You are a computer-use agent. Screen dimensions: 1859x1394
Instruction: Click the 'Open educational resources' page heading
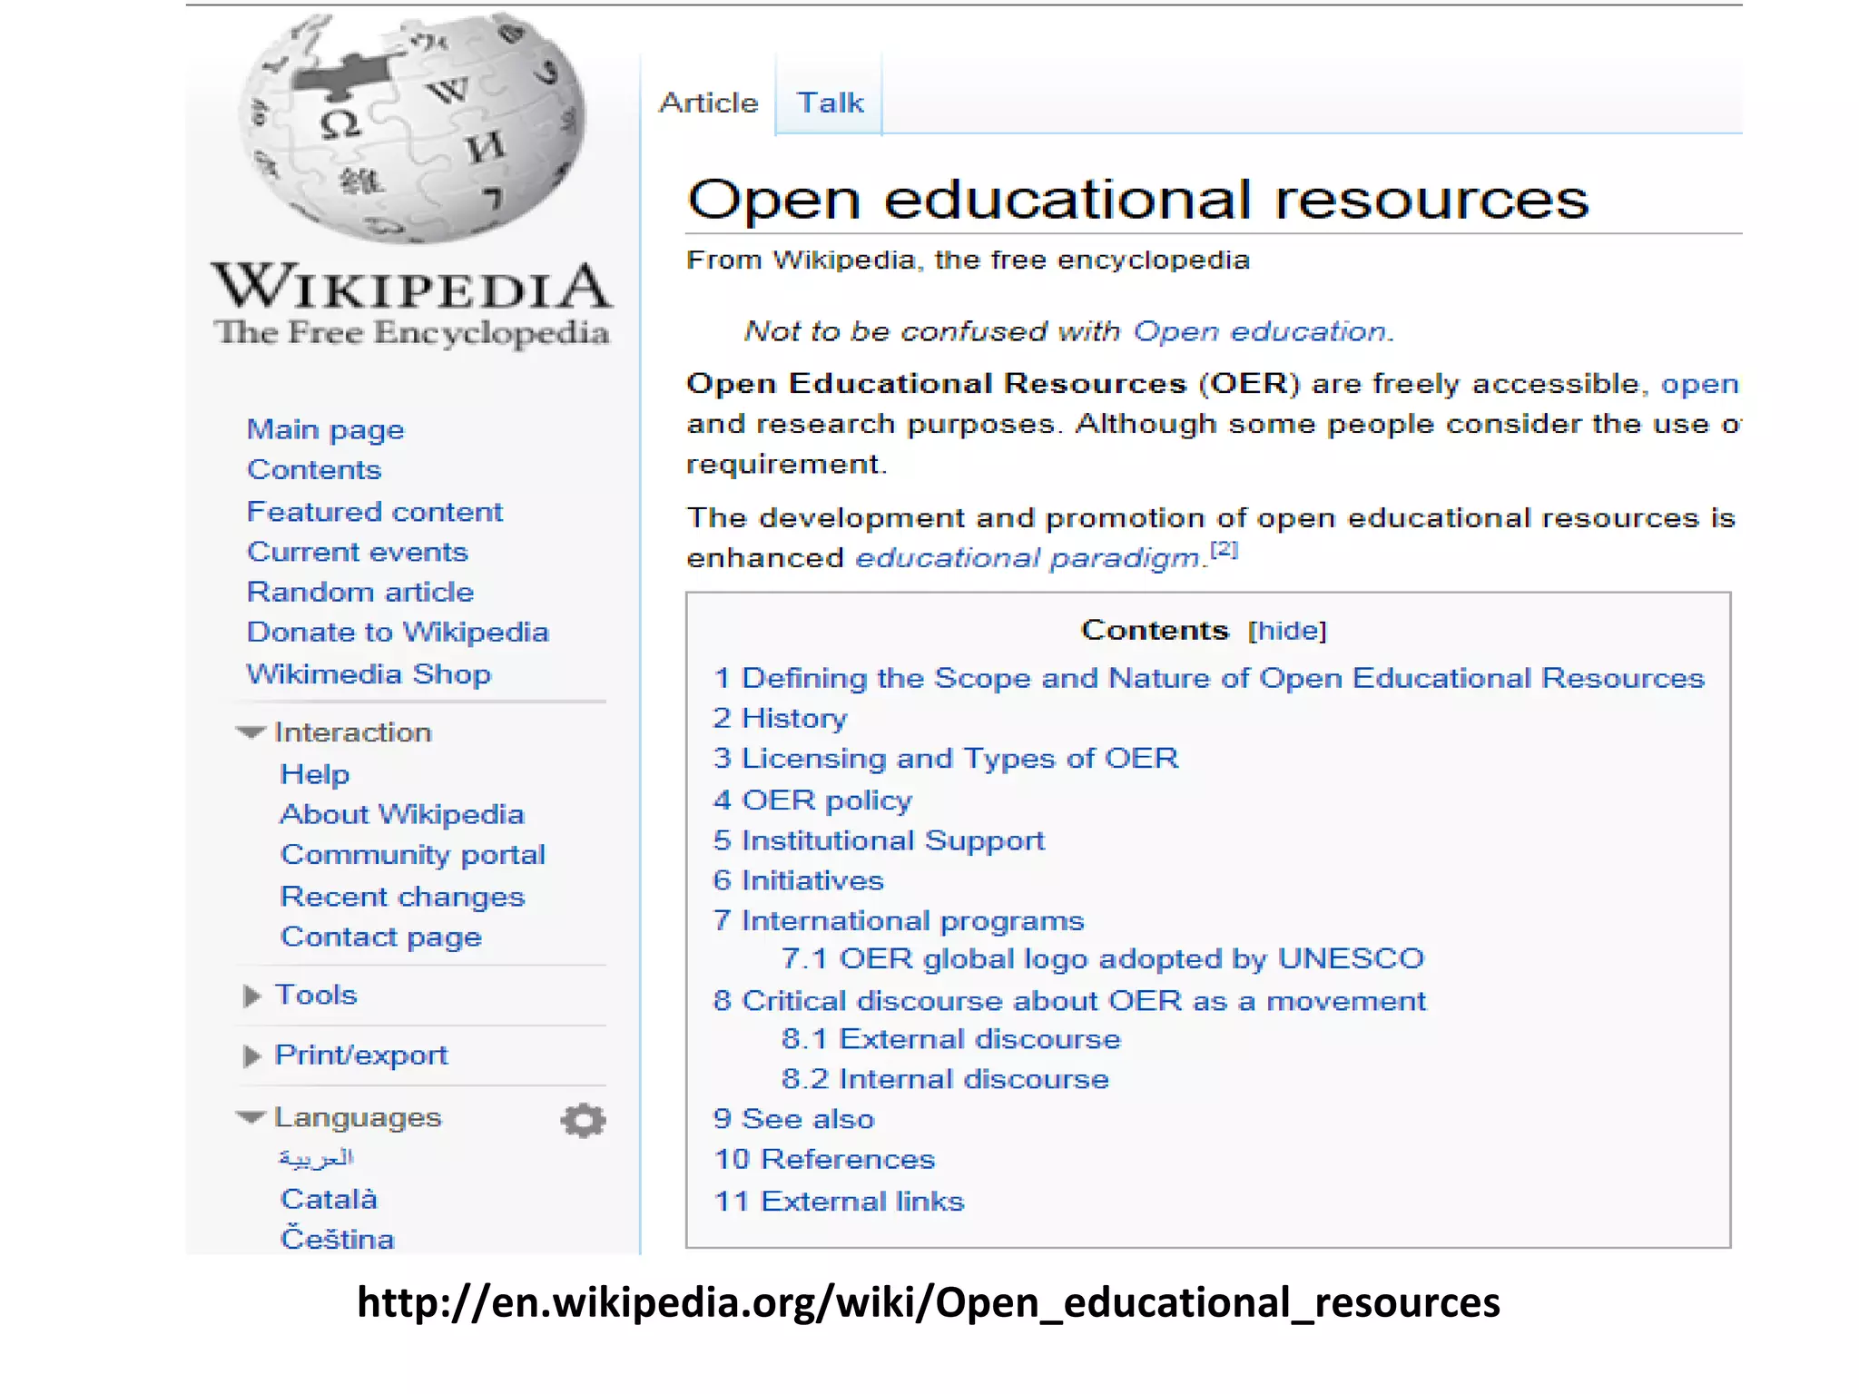(1137, 200)
